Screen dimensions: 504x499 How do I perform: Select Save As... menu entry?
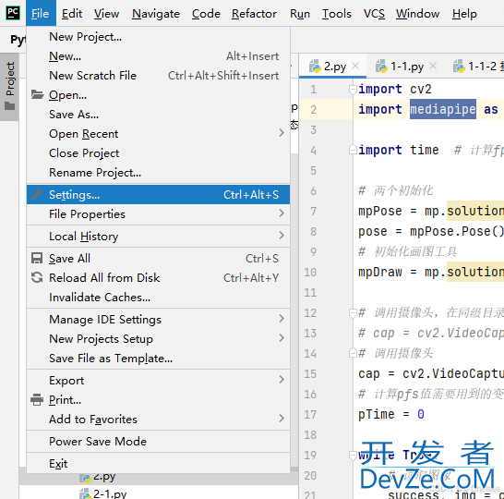click(x=158, y=114)
